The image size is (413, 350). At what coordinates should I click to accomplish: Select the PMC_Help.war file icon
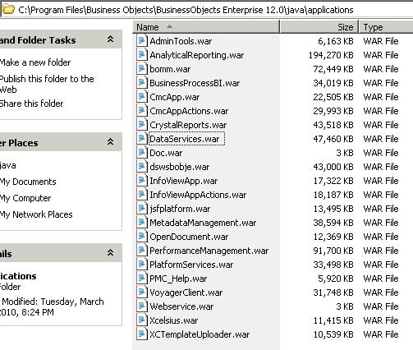click(x=142, y=279)
